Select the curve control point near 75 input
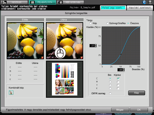 [129, 36]
